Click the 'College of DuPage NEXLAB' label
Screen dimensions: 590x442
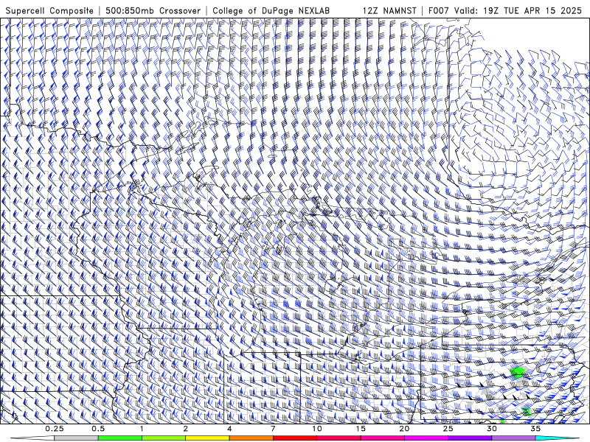coord(271,11)
